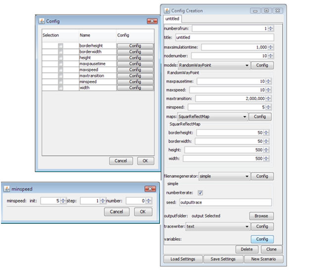Check the borderheight selection checkbox
Viewport: 311px width, 270px height.
pyautogui.click(x=60, y=46)
